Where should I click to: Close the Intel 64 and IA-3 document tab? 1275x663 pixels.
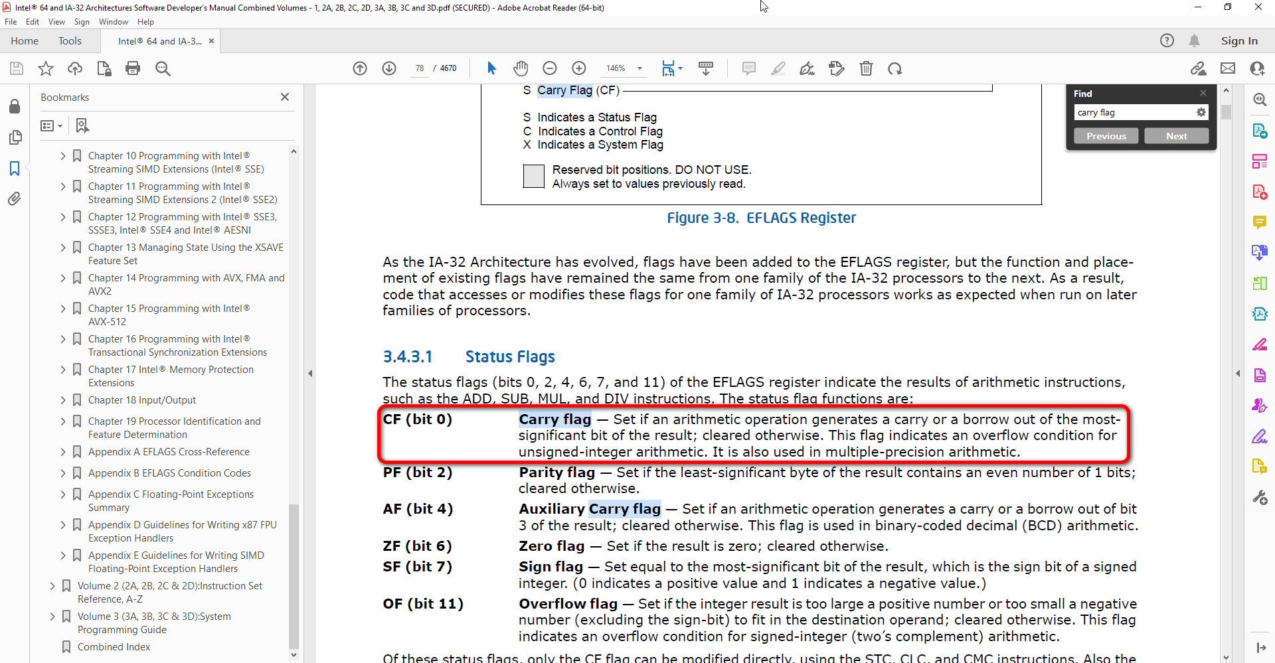(211, 41)
